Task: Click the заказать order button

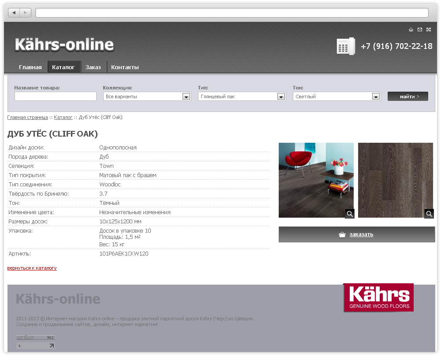Action: [357, 234]
